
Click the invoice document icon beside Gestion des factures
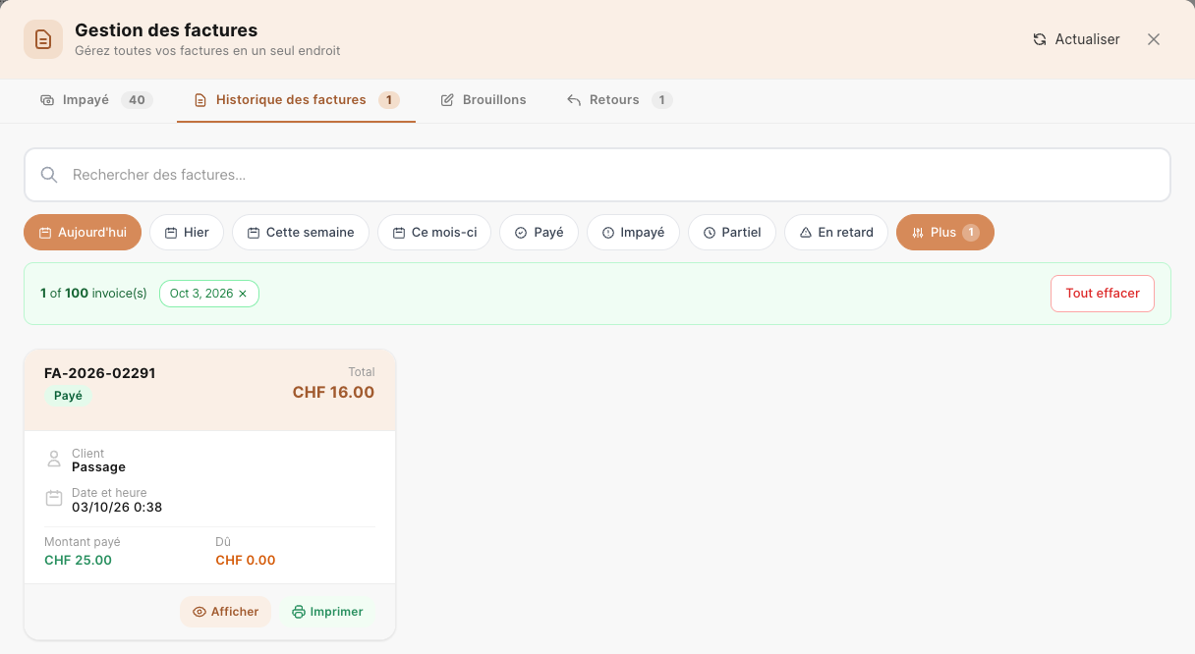click(x=43, y=39)
